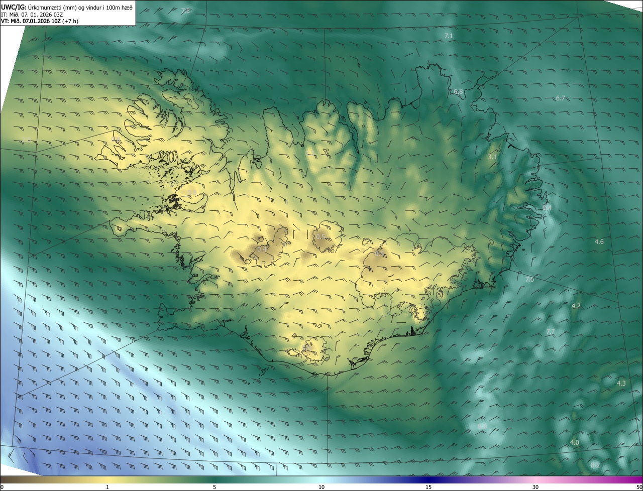Click the color scale tick label 5
This screenshot has height=491, width=643.
215,487
